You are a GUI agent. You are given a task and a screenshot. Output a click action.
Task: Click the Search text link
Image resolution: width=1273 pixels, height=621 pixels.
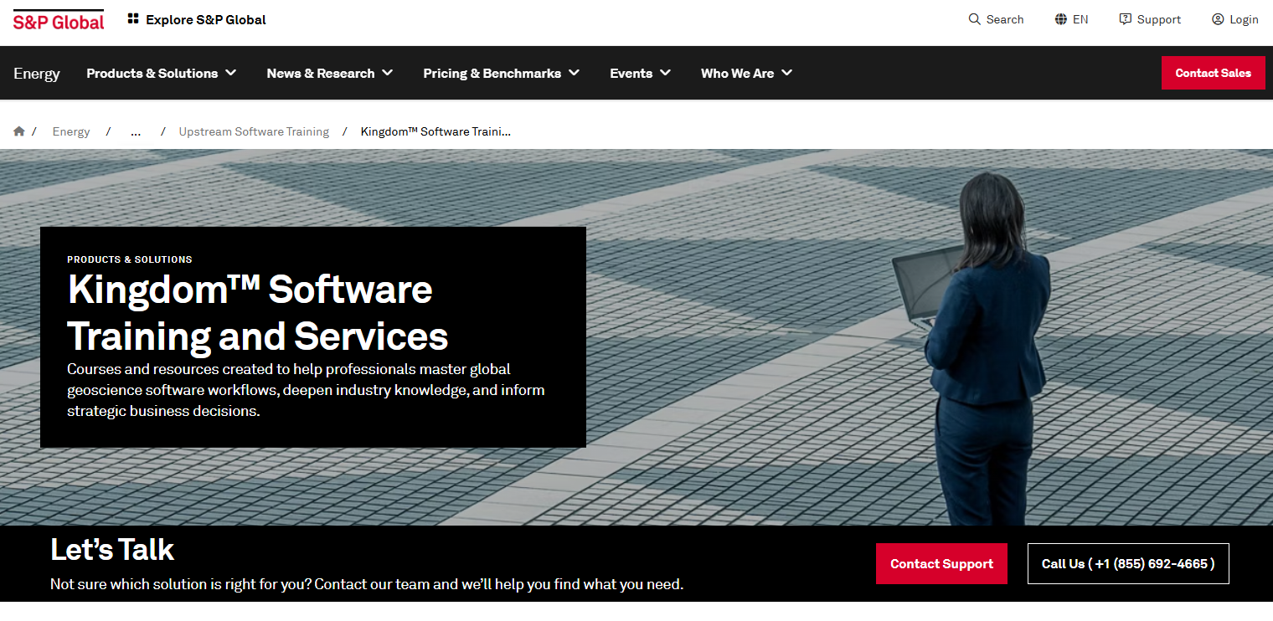coord(1005,19)
